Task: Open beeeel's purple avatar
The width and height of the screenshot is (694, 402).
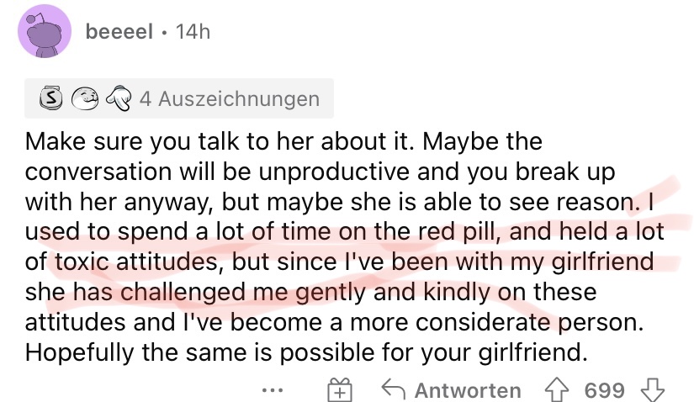Action: (x=45, y=31)
